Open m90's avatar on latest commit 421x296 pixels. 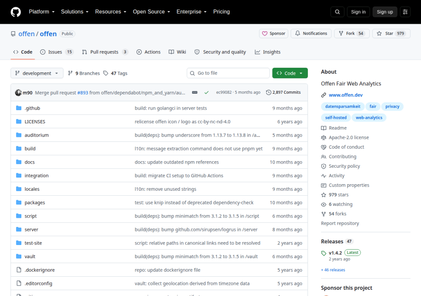click(18, 92)
